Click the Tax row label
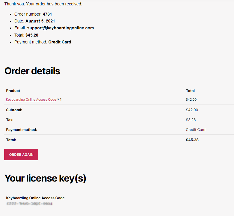The height and width of the screenshot is (216, 234). [10, 120]
